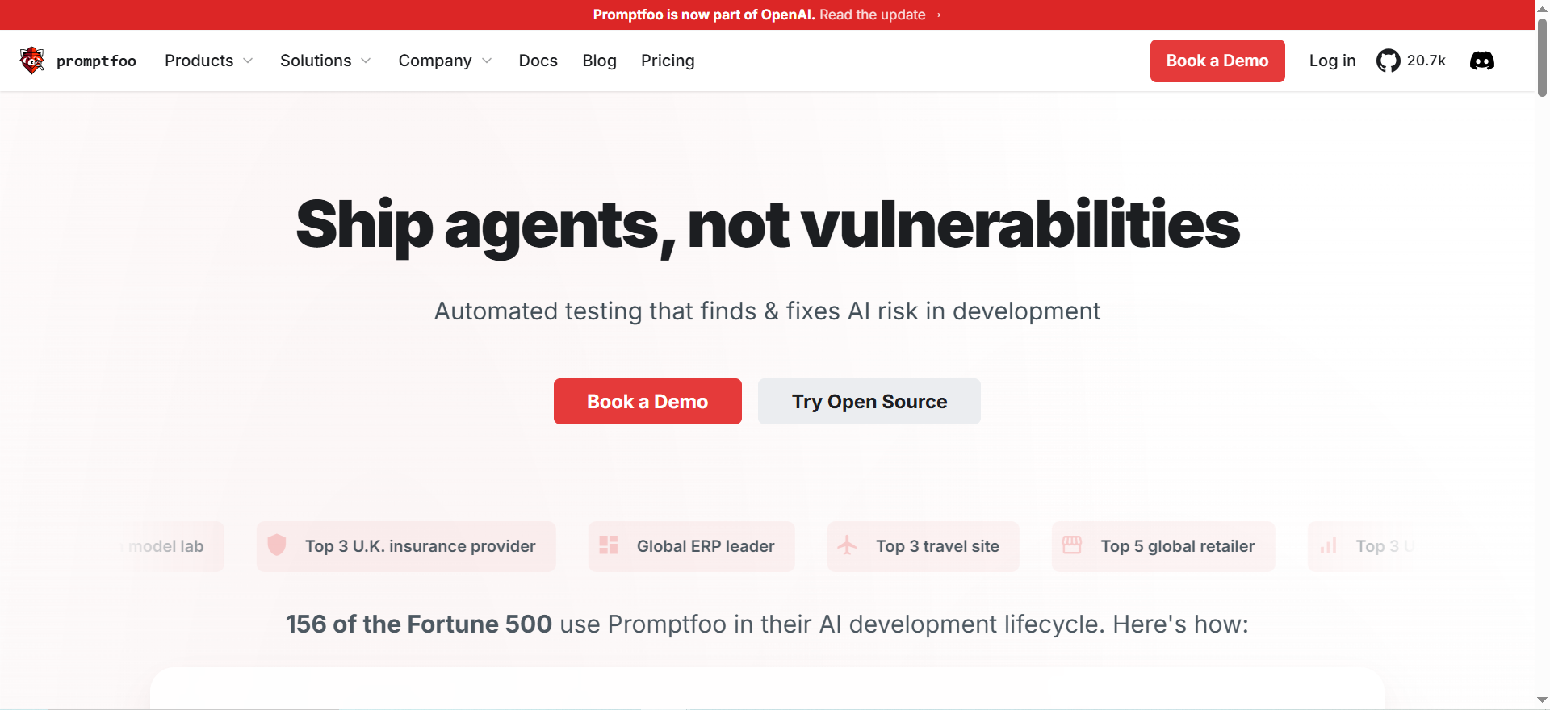This screenshot has height=710, width=1550.
Task: Go to the Blog page
Action: [599, 61]
